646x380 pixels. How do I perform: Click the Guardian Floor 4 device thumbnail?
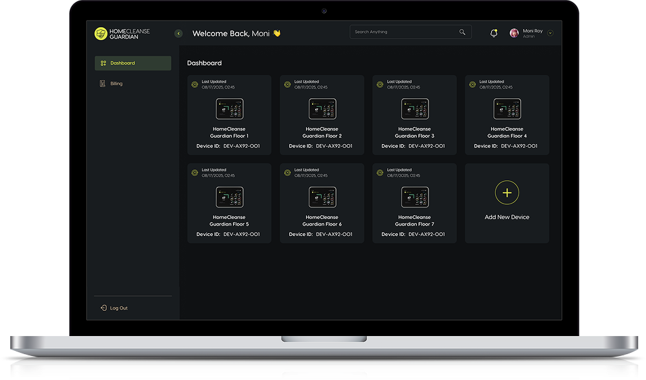pos(507,109)
